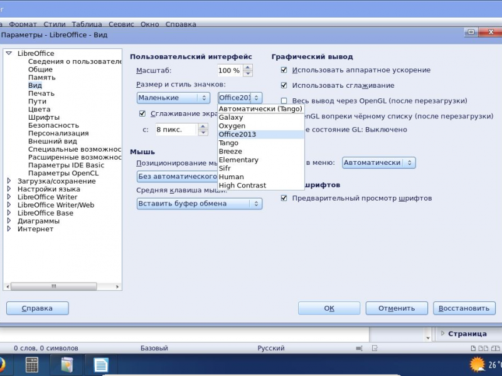Viewport: 502px width, 376px height.
Task: Toggle screen font smoothing checkbox
Action: (x=142, y=113)
